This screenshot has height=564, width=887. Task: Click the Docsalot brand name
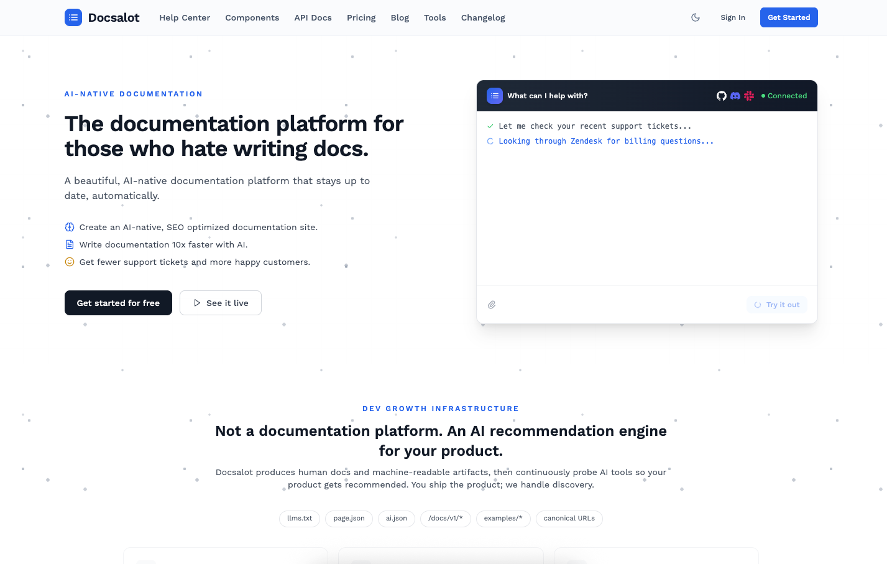(x=114, y=17)
